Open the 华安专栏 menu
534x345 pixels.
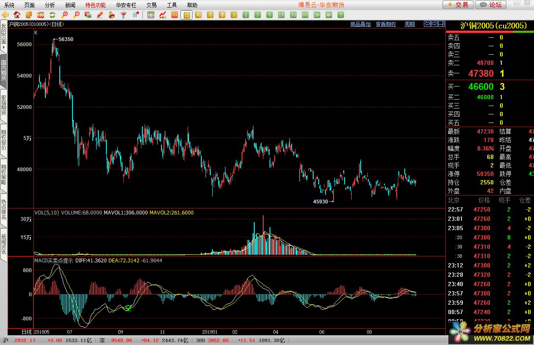(x=126, y=5)
